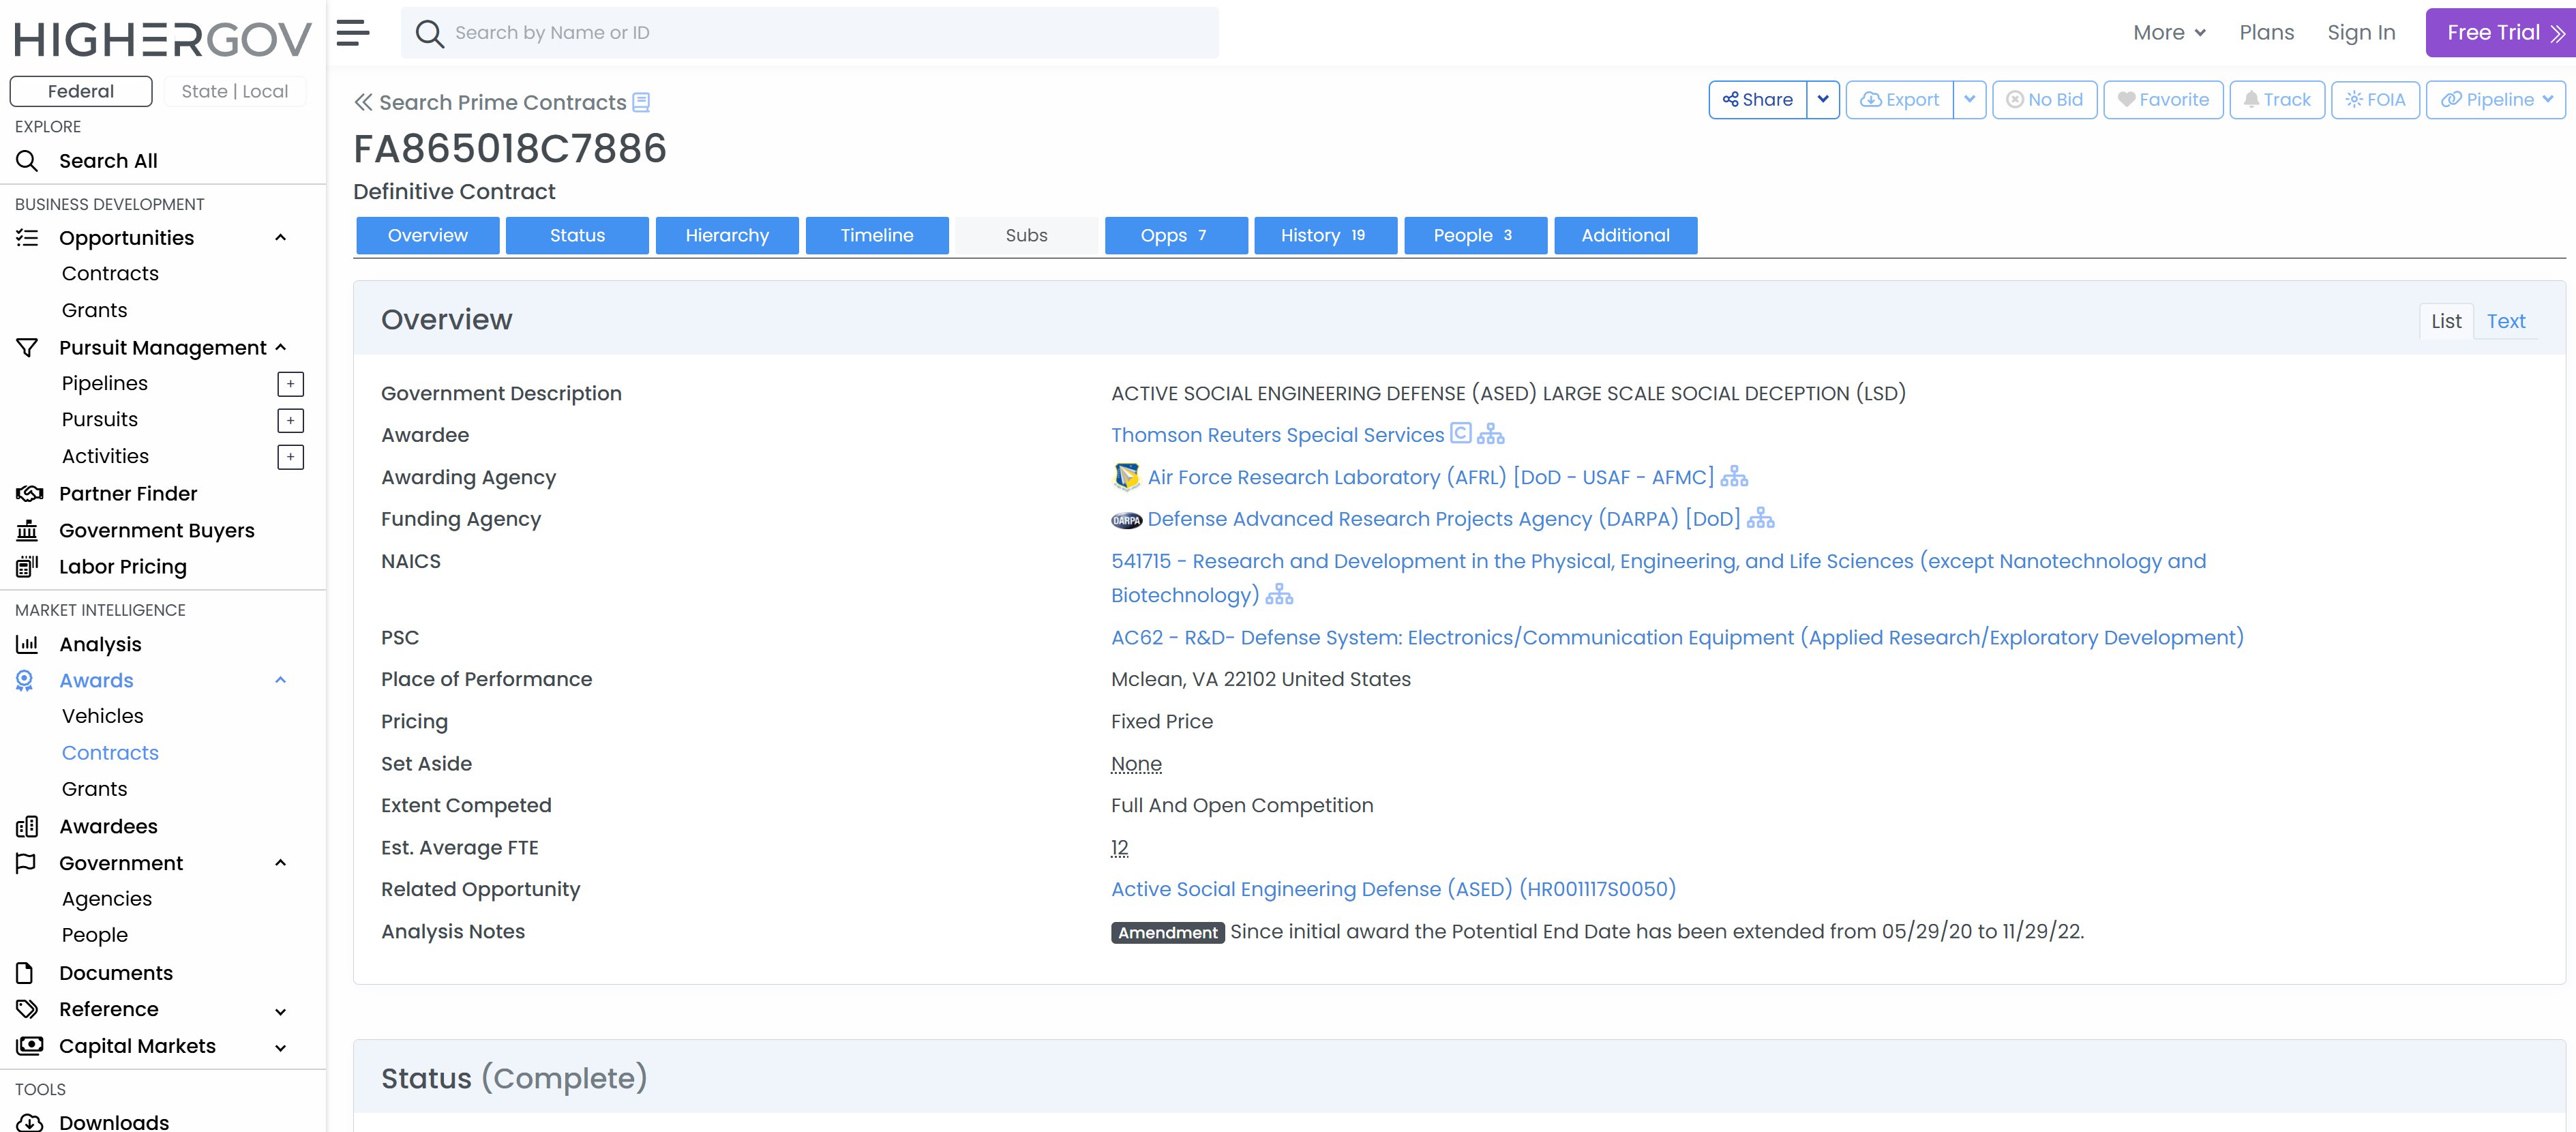Image resolution: width=2576 pixels, height=1132 pixels.
Task: Open the Additional tab
Action: tap(1626, 236)
